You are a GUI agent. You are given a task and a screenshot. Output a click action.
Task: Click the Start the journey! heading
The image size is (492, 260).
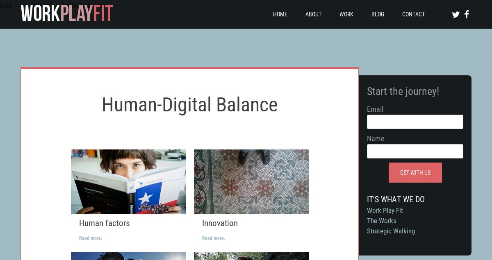pyautogui.click(x=403, y=91)
